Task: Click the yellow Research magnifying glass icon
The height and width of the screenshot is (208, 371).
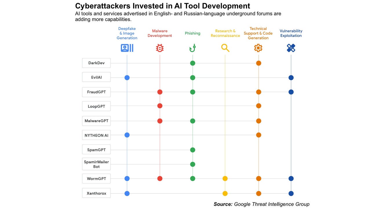Action: coord(225,48)
